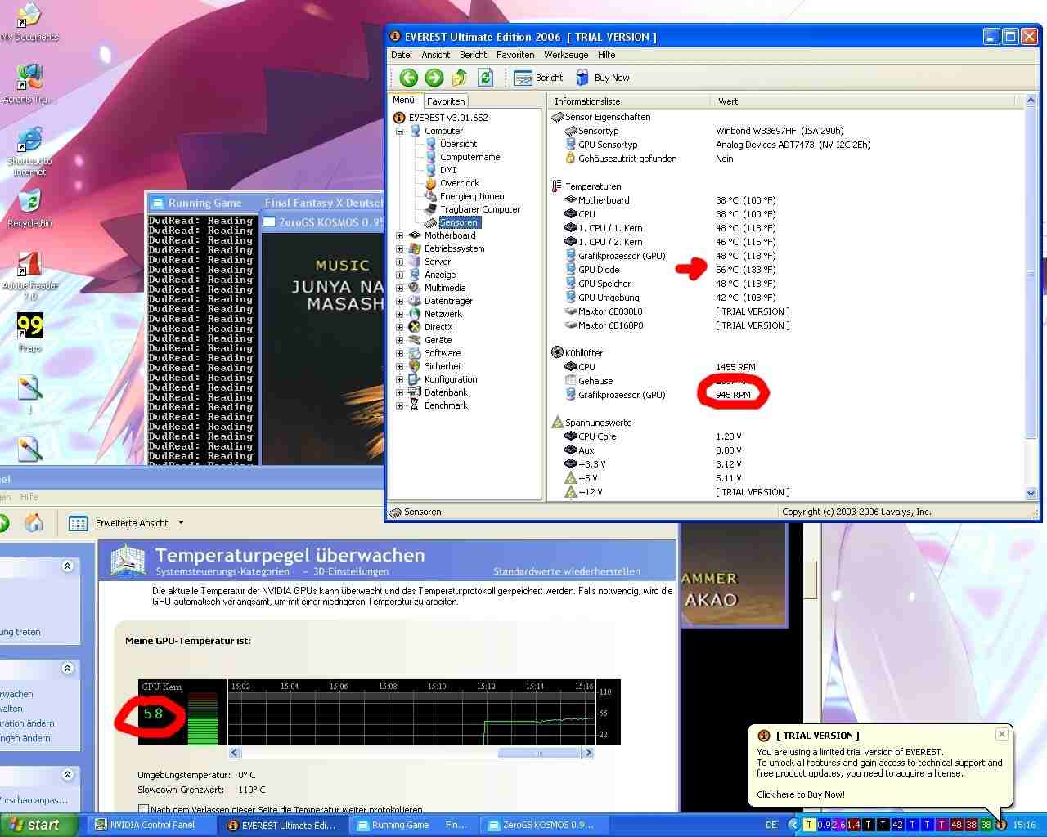Click the Temperaturen thermometer icon
Viewport: 1047px width, 837px height.
click(x=557, y=186)
